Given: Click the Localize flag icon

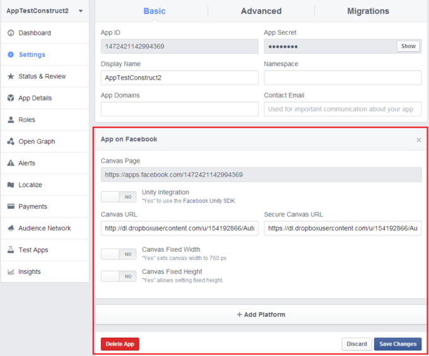Looking at the screenshot, I should pyautogui.click(x=11, y=185).
